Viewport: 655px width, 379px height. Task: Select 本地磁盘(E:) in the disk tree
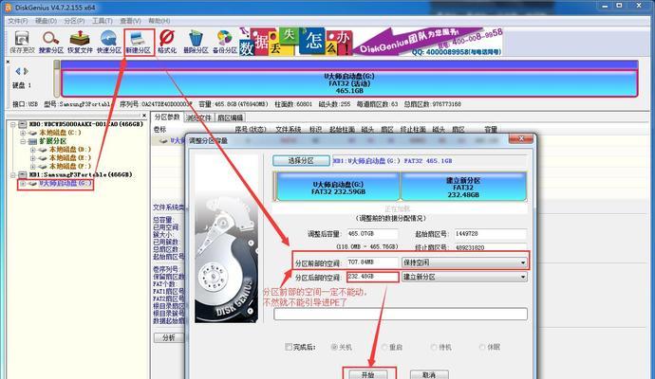[x=70, y=158]
